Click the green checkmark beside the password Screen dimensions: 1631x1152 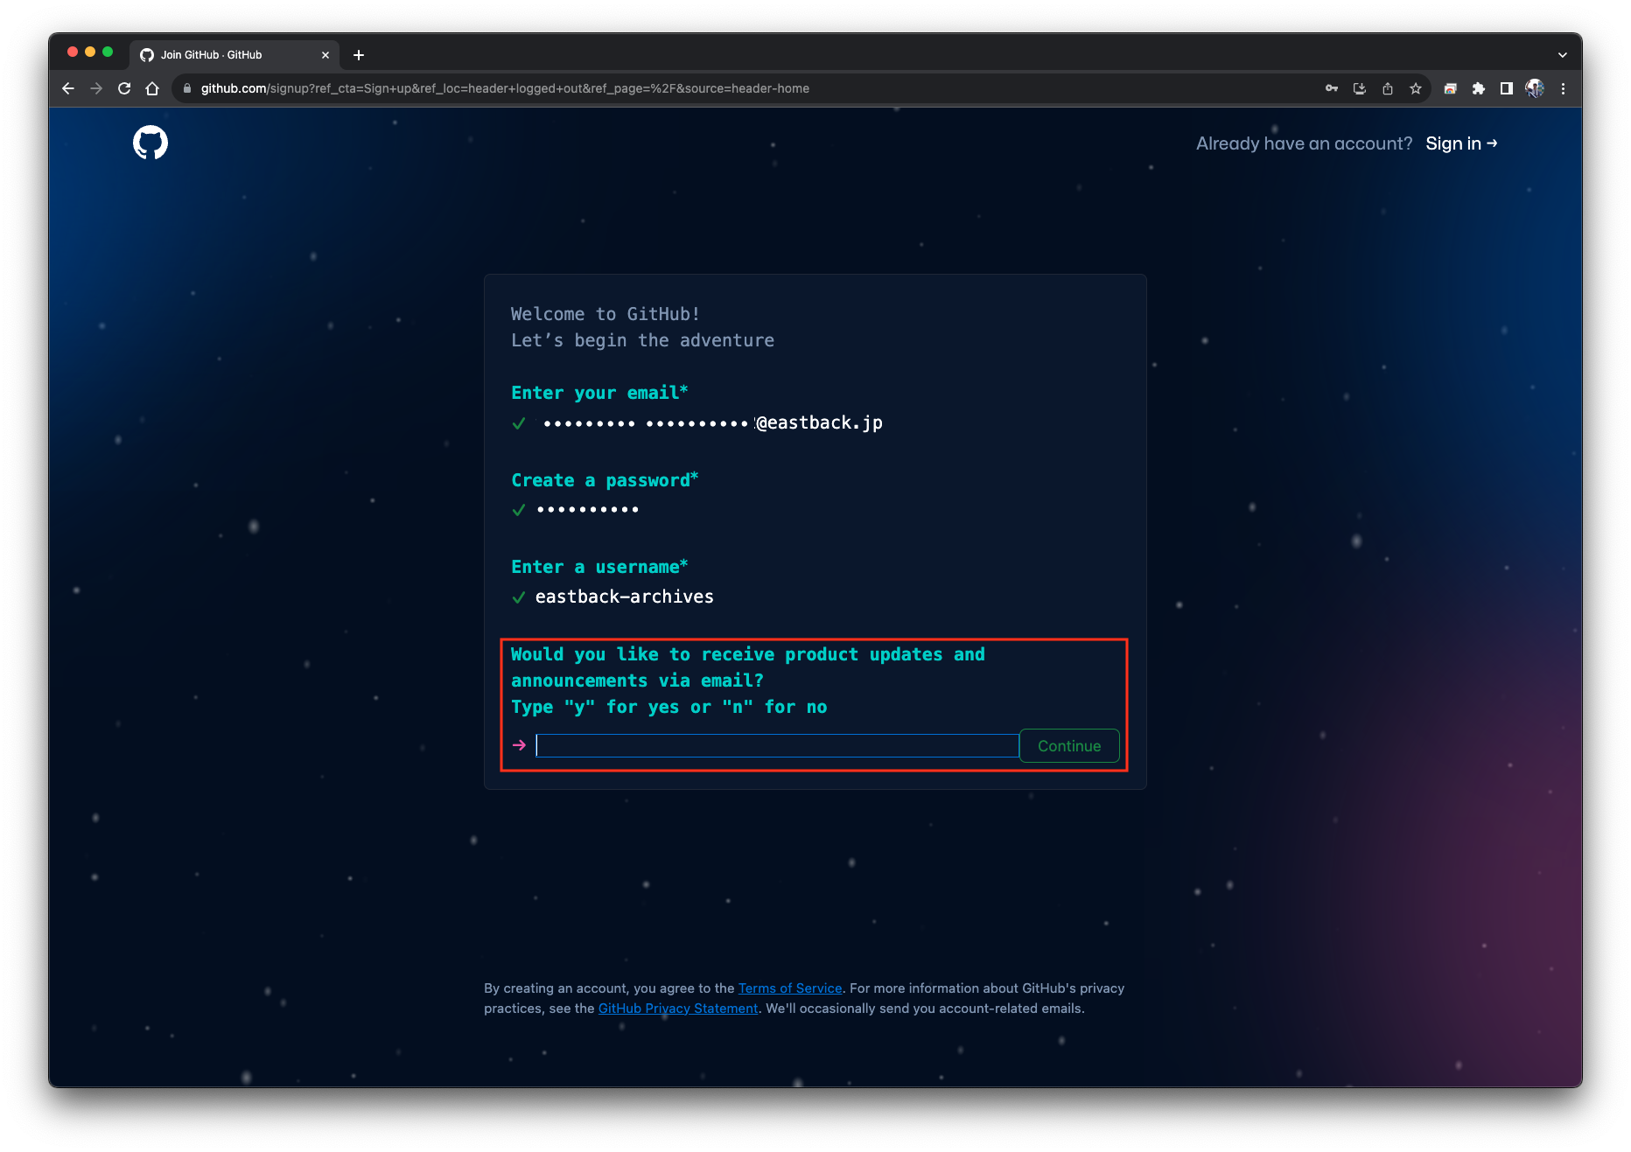click(519, 510)
